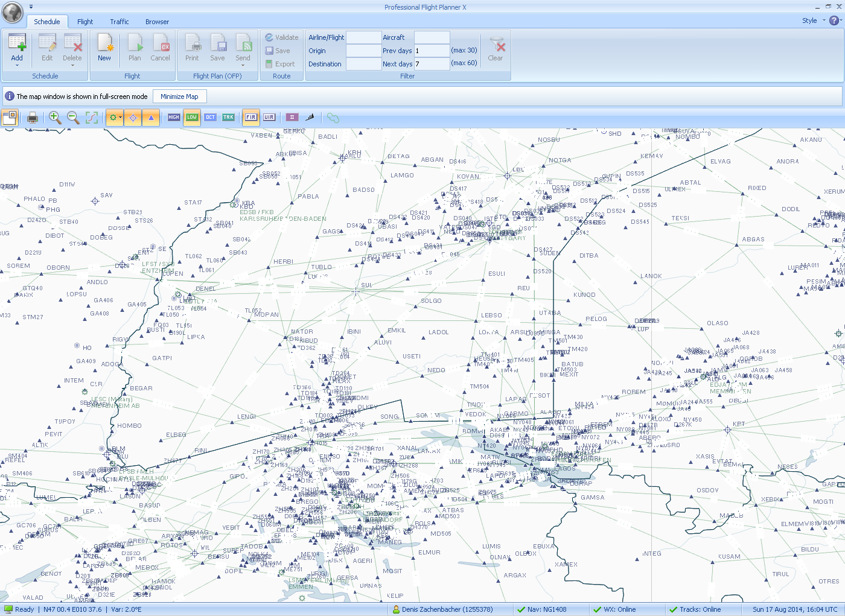The image size is (845, 616).
Task: Toggle LOW airways layer
Action: tap(192, 118)
